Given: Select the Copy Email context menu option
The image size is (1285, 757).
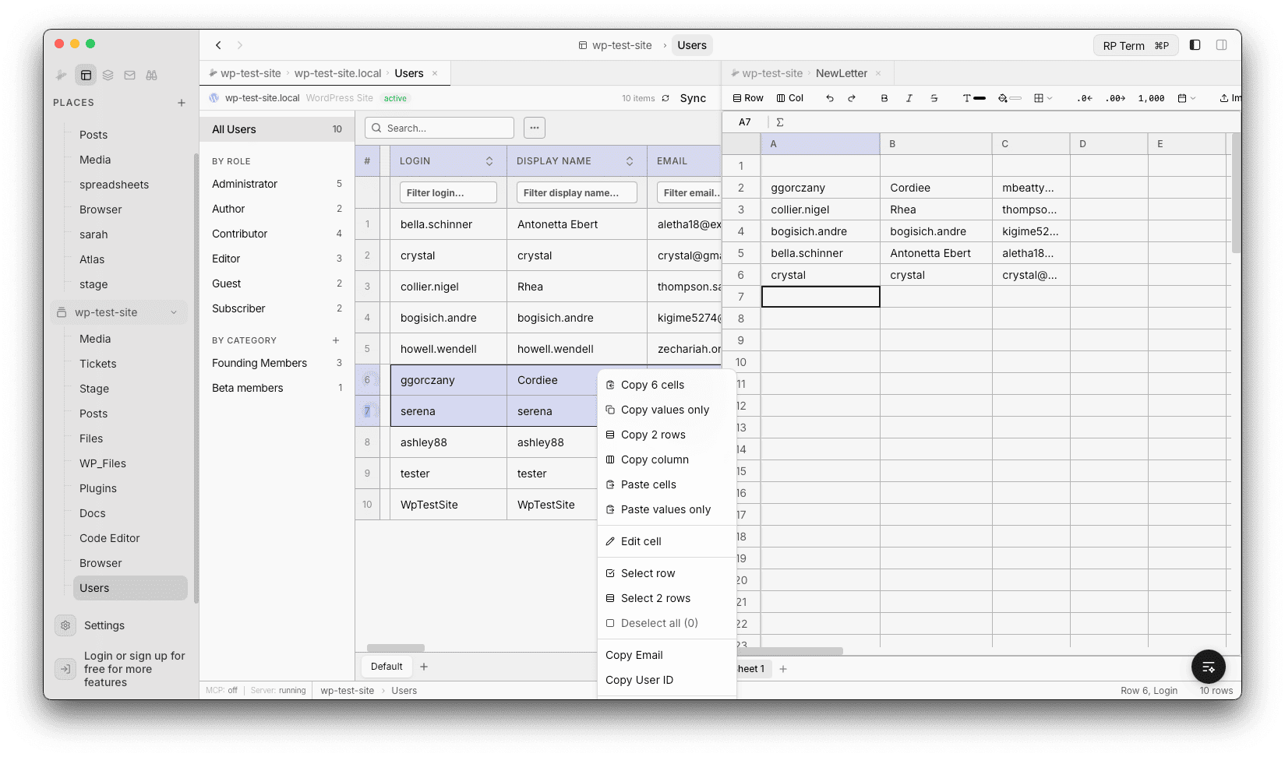Looking at the screenshot, I should coord(634,655).
